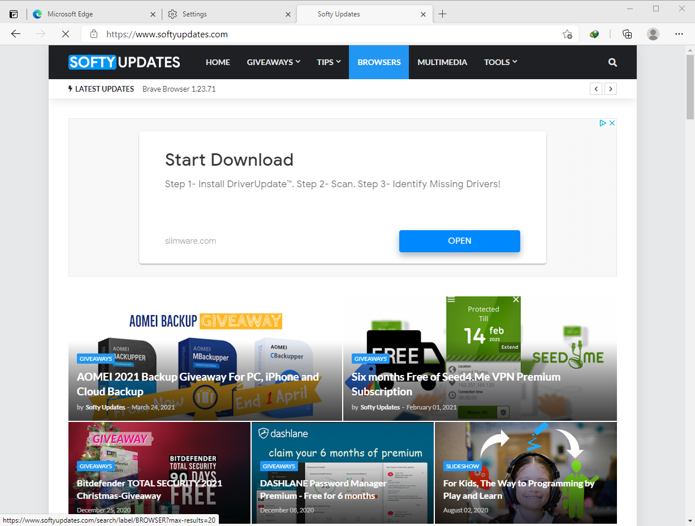Open the Collections icon

627,34
